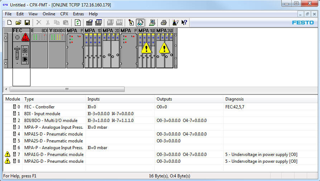Select the Y 8DI8DO module graphic

(x=57, y=48)
